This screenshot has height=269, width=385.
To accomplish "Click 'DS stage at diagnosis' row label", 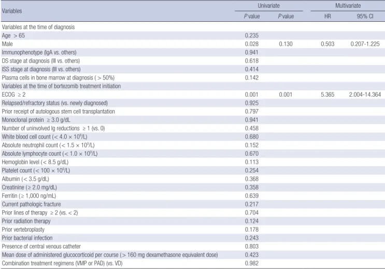I will coord(41,61).
